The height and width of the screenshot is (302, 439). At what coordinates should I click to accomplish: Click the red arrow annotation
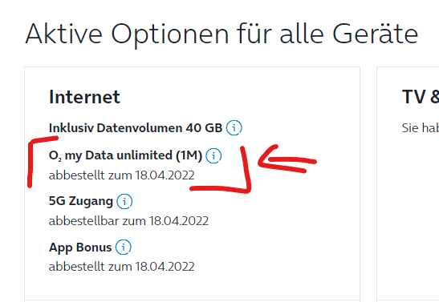click(x=287, y=159)
